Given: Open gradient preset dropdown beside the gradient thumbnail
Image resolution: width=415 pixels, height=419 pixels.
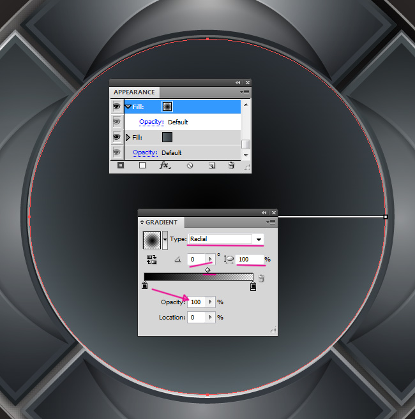Looking at the screenshot, I should tap(165, 240).
